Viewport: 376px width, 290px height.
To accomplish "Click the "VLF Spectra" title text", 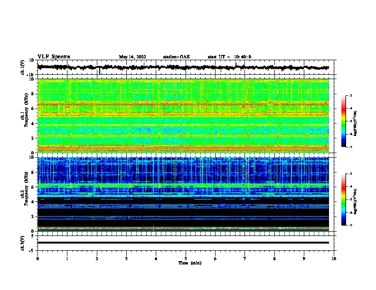I will [x=54, y=57].
